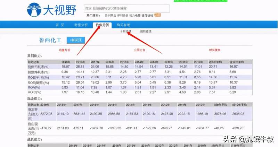
Task: Click the 10-year average ROIC 5.29
Action: 232,92
